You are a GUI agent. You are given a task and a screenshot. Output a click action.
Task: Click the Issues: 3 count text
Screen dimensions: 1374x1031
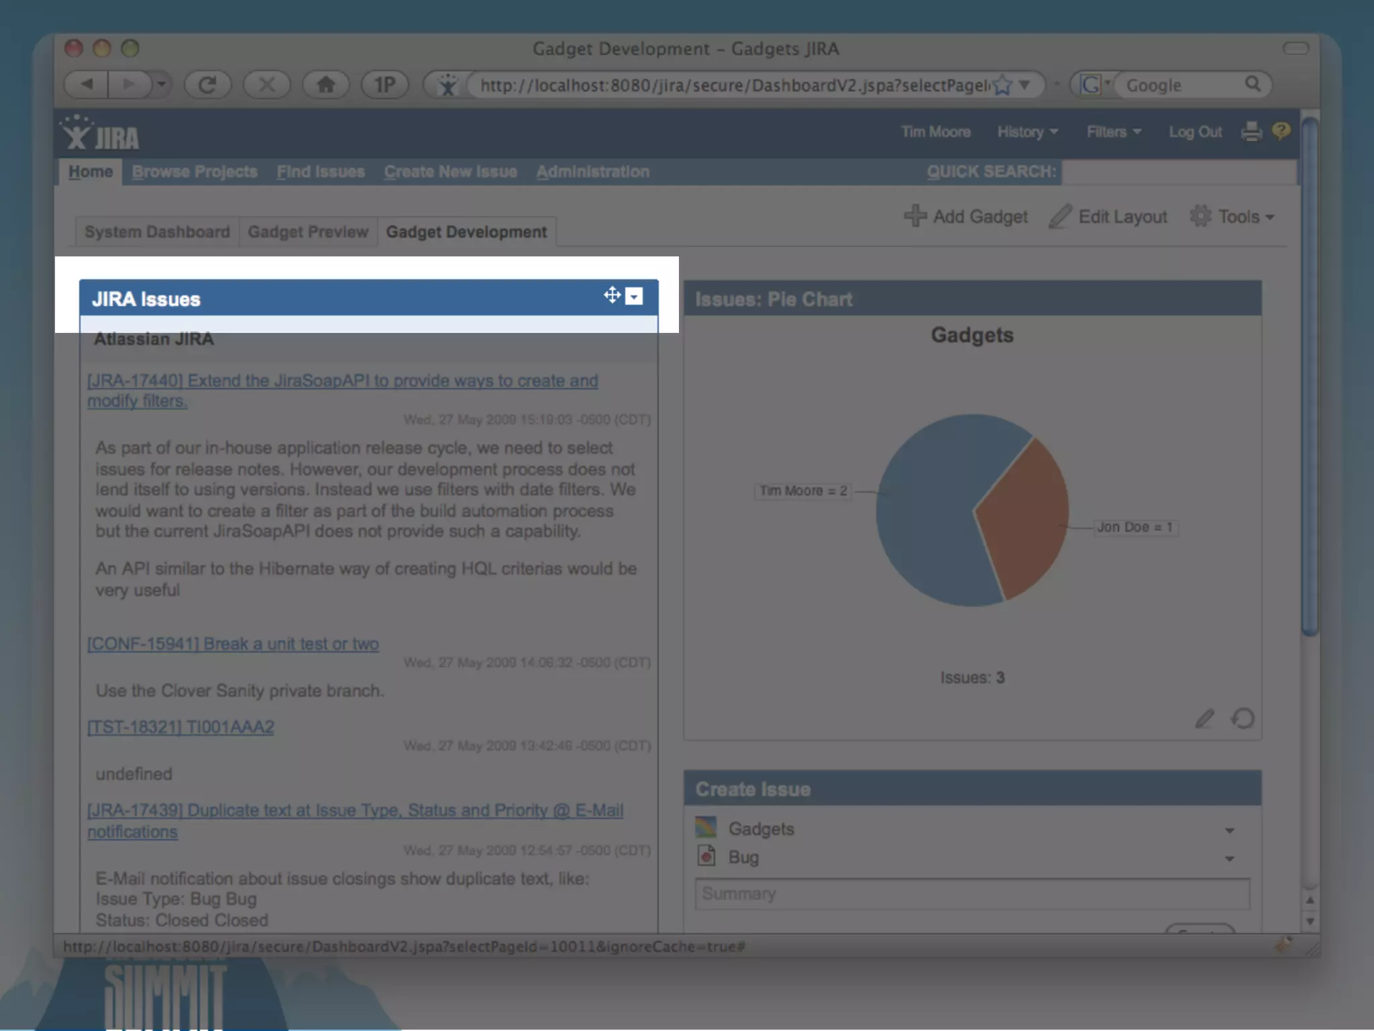pos(972,677)
